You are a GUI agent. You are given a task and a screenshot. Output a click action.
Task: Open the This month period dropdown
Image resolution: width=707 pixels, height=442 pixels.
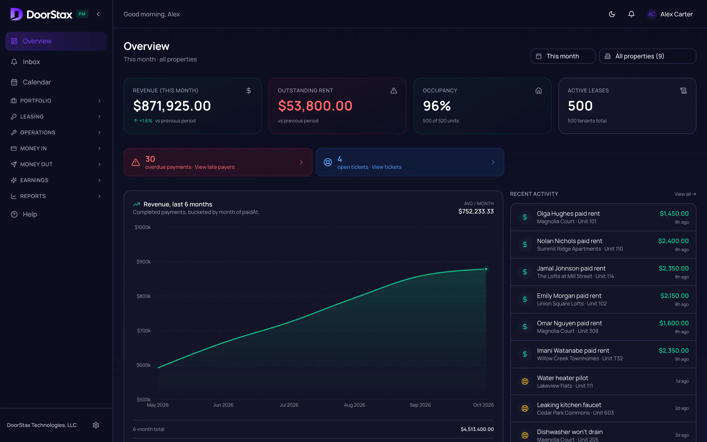coord(563,56)
